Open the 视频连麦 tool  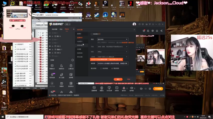(x=52, y=76)
